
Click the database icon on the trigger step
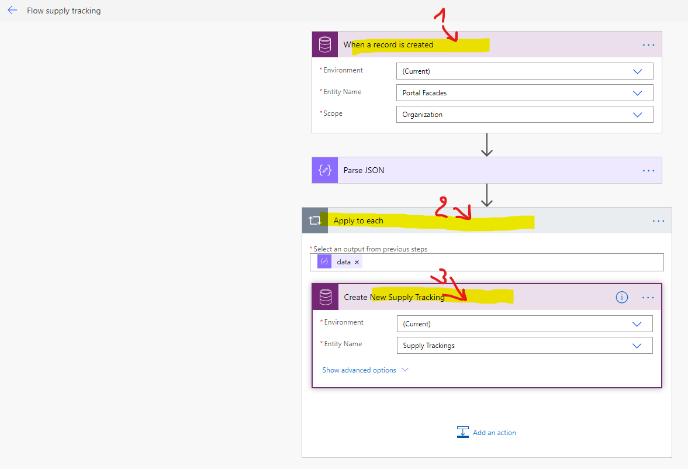[325, 44]
